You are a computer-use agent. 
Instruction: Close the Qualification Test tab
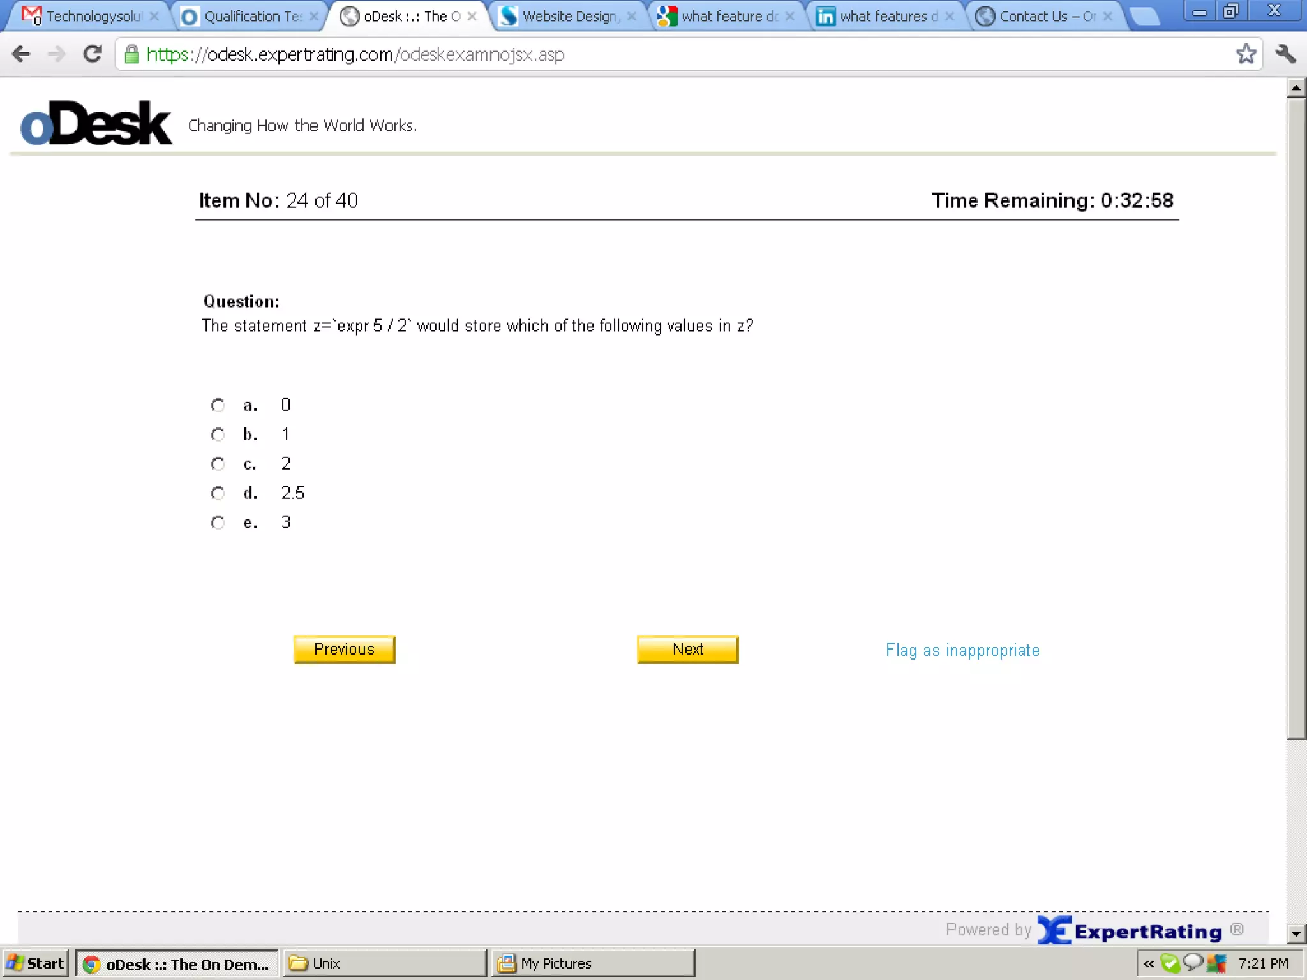[313, 17]
